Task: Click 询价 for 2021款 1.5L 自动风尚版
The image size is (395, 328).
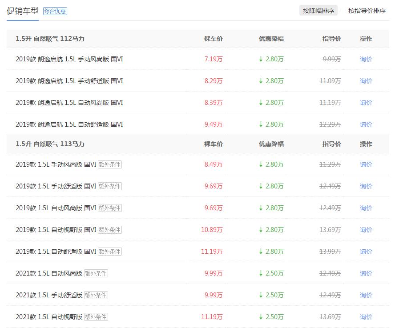Action: [x=366, y=273]
